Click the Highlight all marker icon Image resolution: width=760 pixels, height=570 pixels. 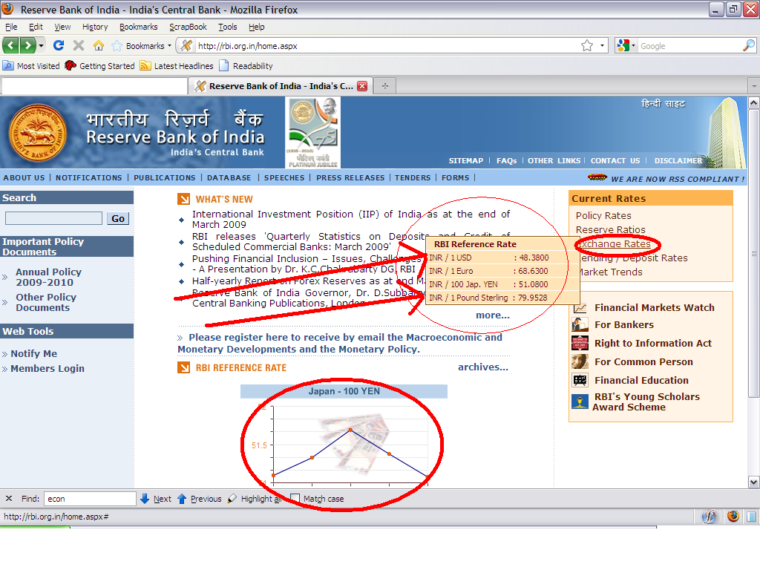point(232,498)
